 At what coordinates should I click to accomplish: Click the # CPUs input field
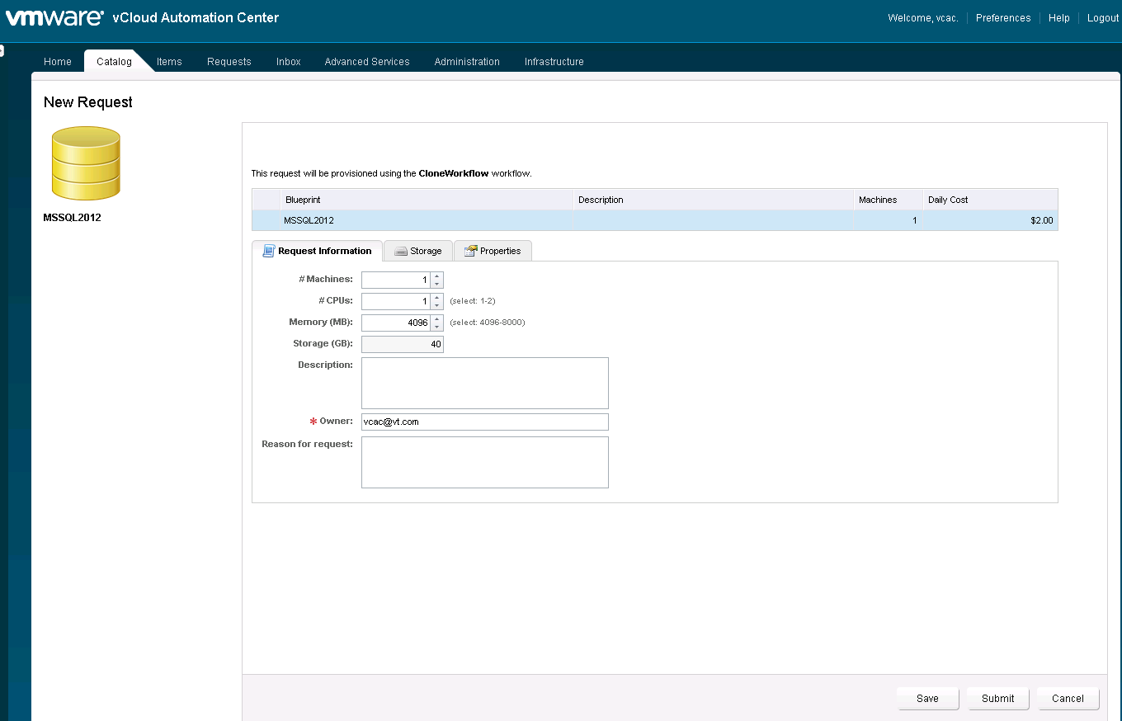point(396,302)
